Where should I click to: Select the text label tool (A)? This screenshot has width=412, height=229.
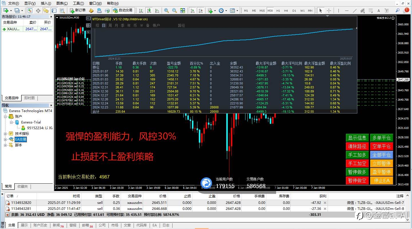click(x=379, y=11)
